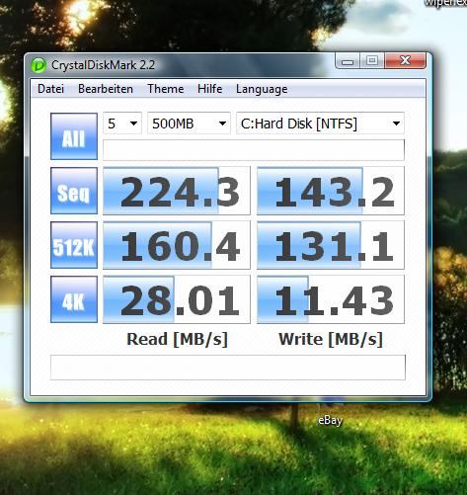Expand the 500MB test size dropdown
This screenshot has height=495, width=467.
189,124
